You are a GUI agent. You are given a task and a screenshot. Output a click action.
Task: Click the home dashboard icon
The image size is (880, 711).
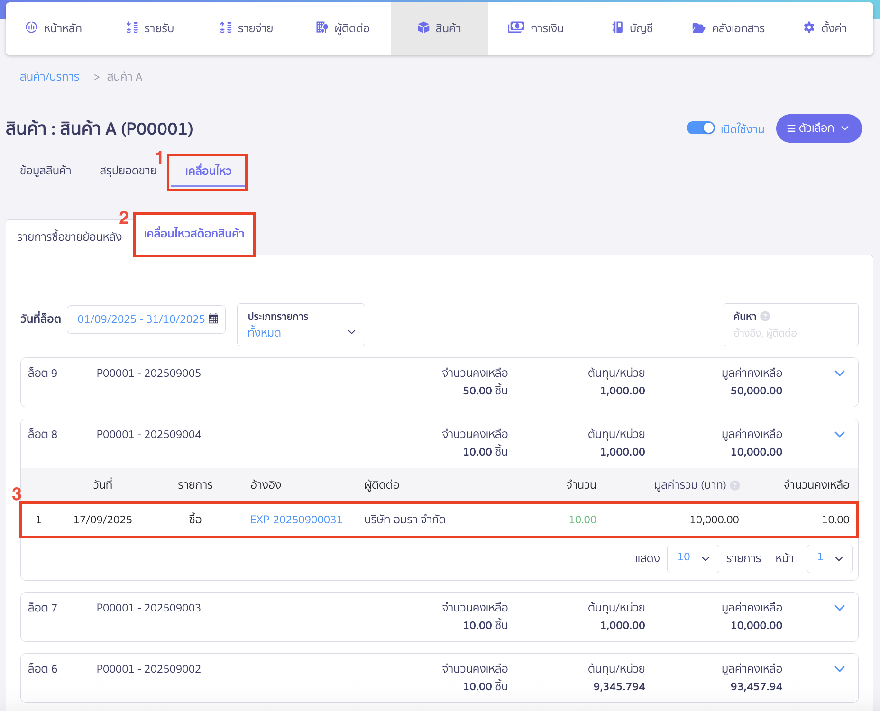31,28
